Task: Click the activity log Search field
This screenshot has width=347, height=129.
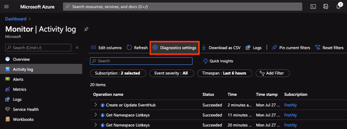Action: 141,61
